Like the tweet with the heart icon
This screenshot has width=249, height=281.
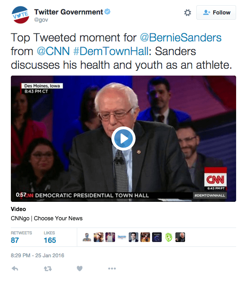point(80,268)
